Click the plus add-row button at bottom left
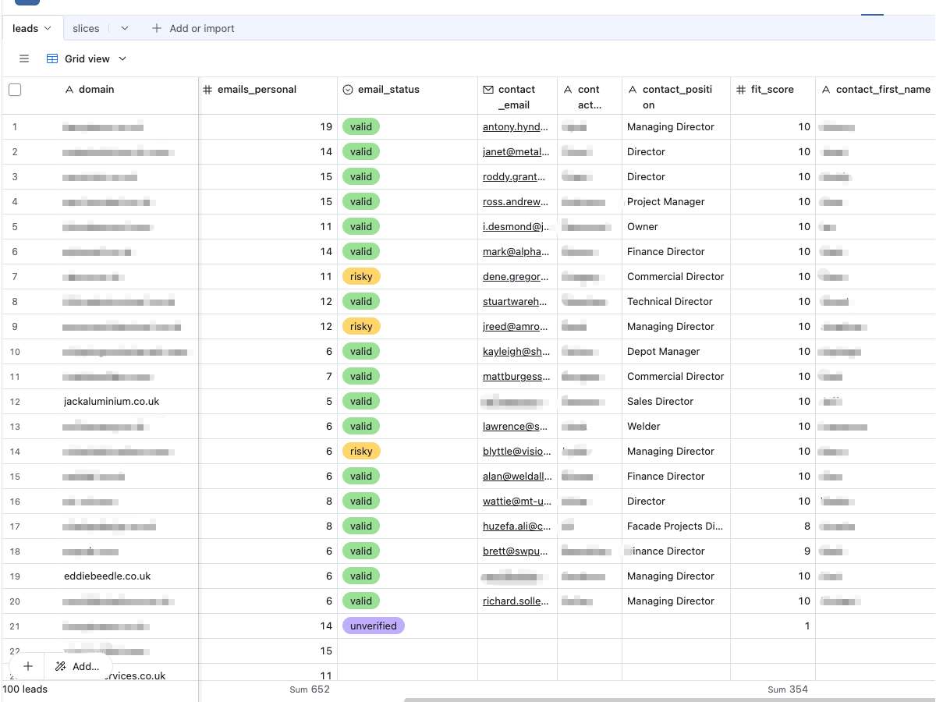The width and height of the screenshot is (936, 702). tap(28, 666)
